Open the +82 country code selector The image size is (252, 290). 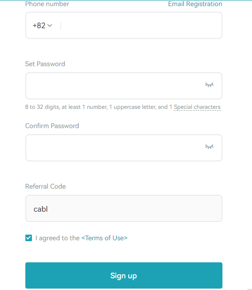click(x=42, y=25)
